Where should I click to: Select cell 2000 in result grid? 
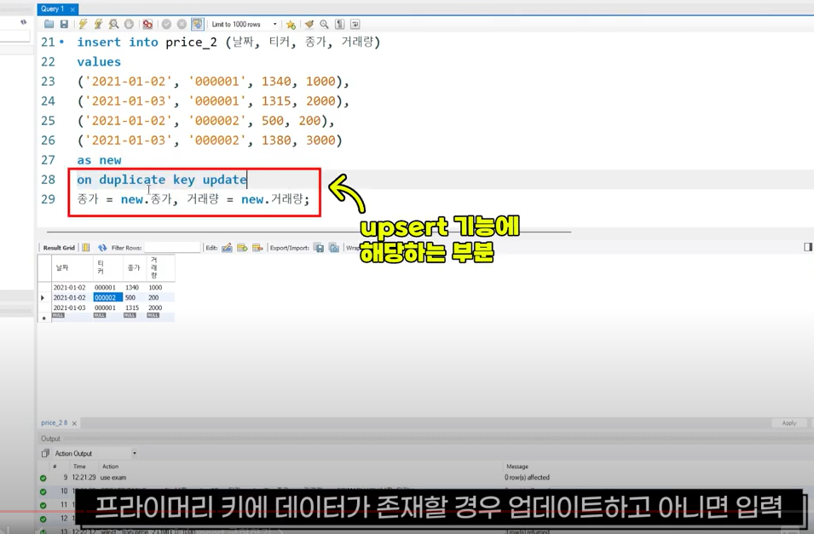point(160,307)
